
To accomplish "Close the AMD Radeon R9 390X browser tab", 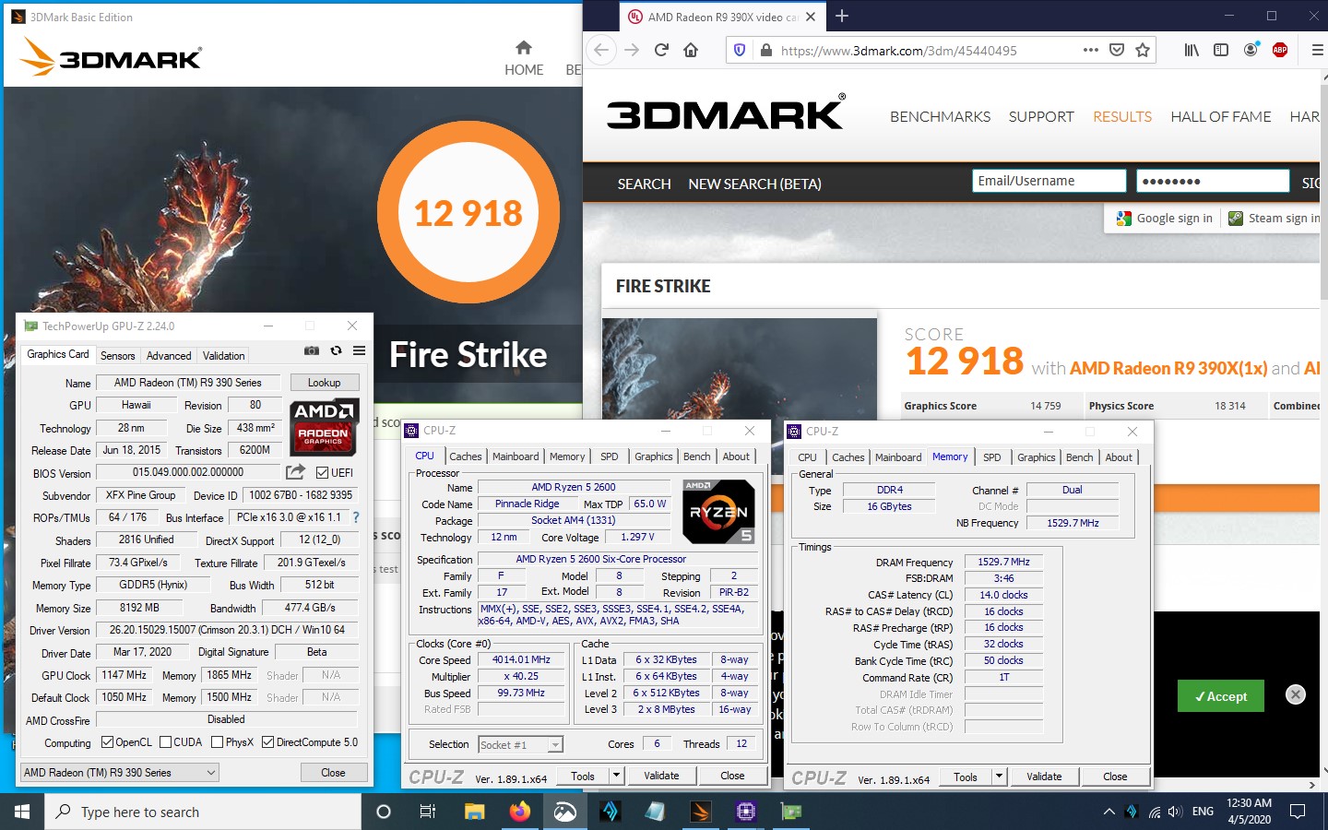I will coord(811,17).
